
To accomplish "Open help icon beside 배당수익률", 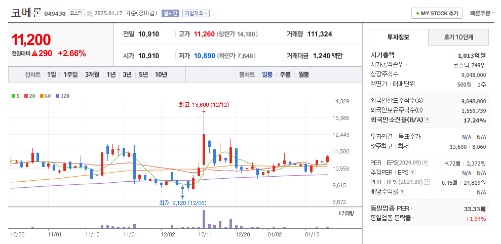I will click(x=402, y=192).
